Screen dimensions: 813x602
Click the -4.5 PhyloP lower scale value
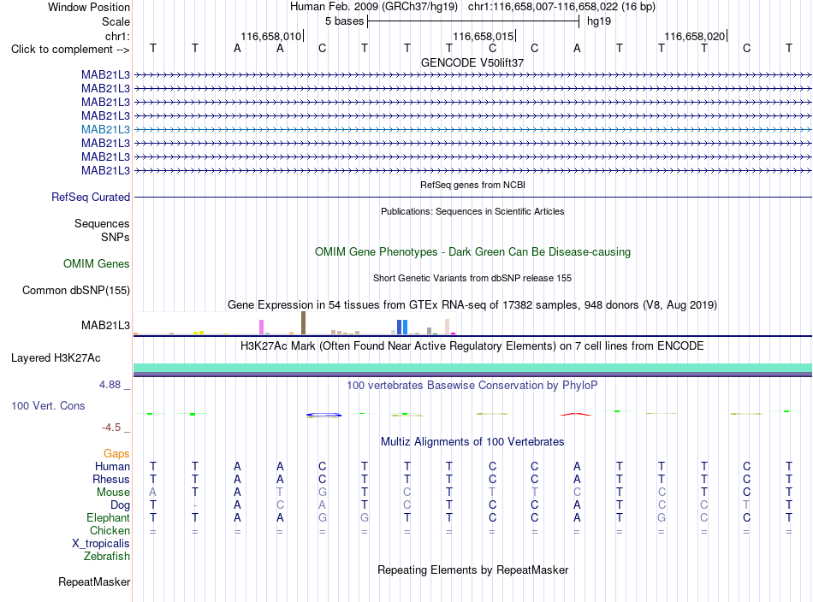111,428
